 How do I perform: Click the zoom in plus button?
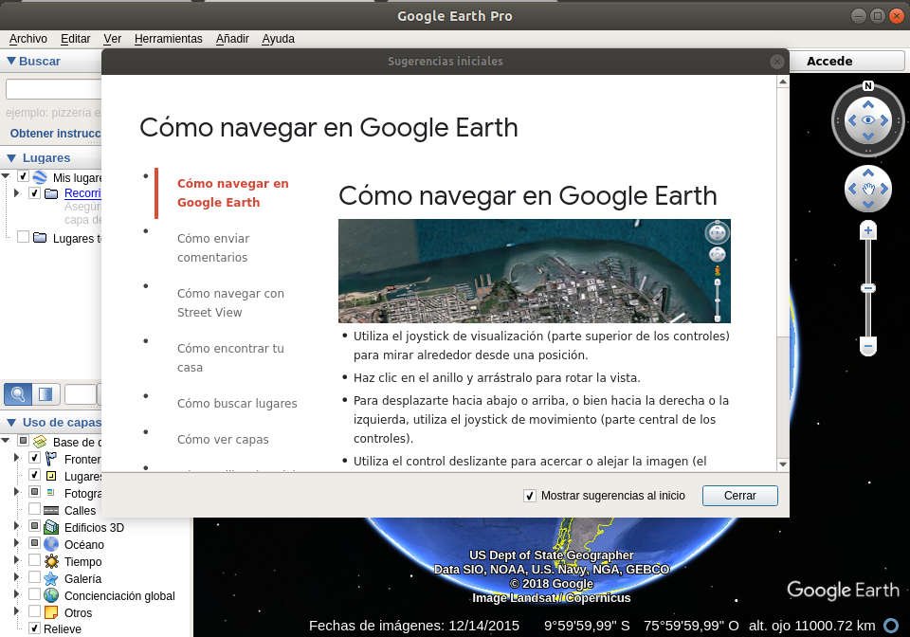[x=867, y=231]
